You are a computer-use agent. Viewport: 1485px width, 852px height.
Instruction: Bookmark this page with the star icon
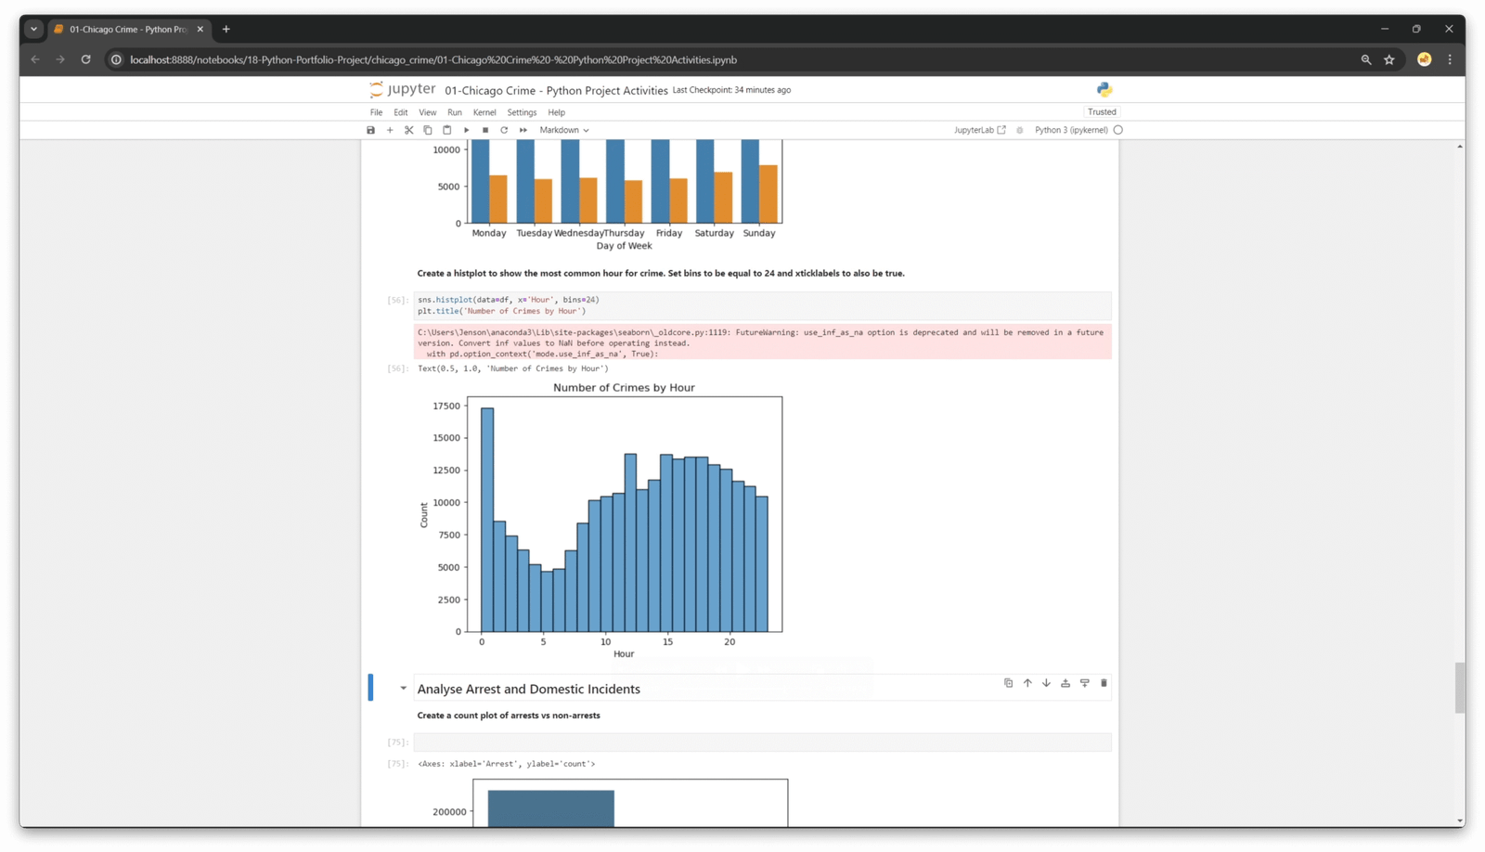click(x=1389, y=59)
